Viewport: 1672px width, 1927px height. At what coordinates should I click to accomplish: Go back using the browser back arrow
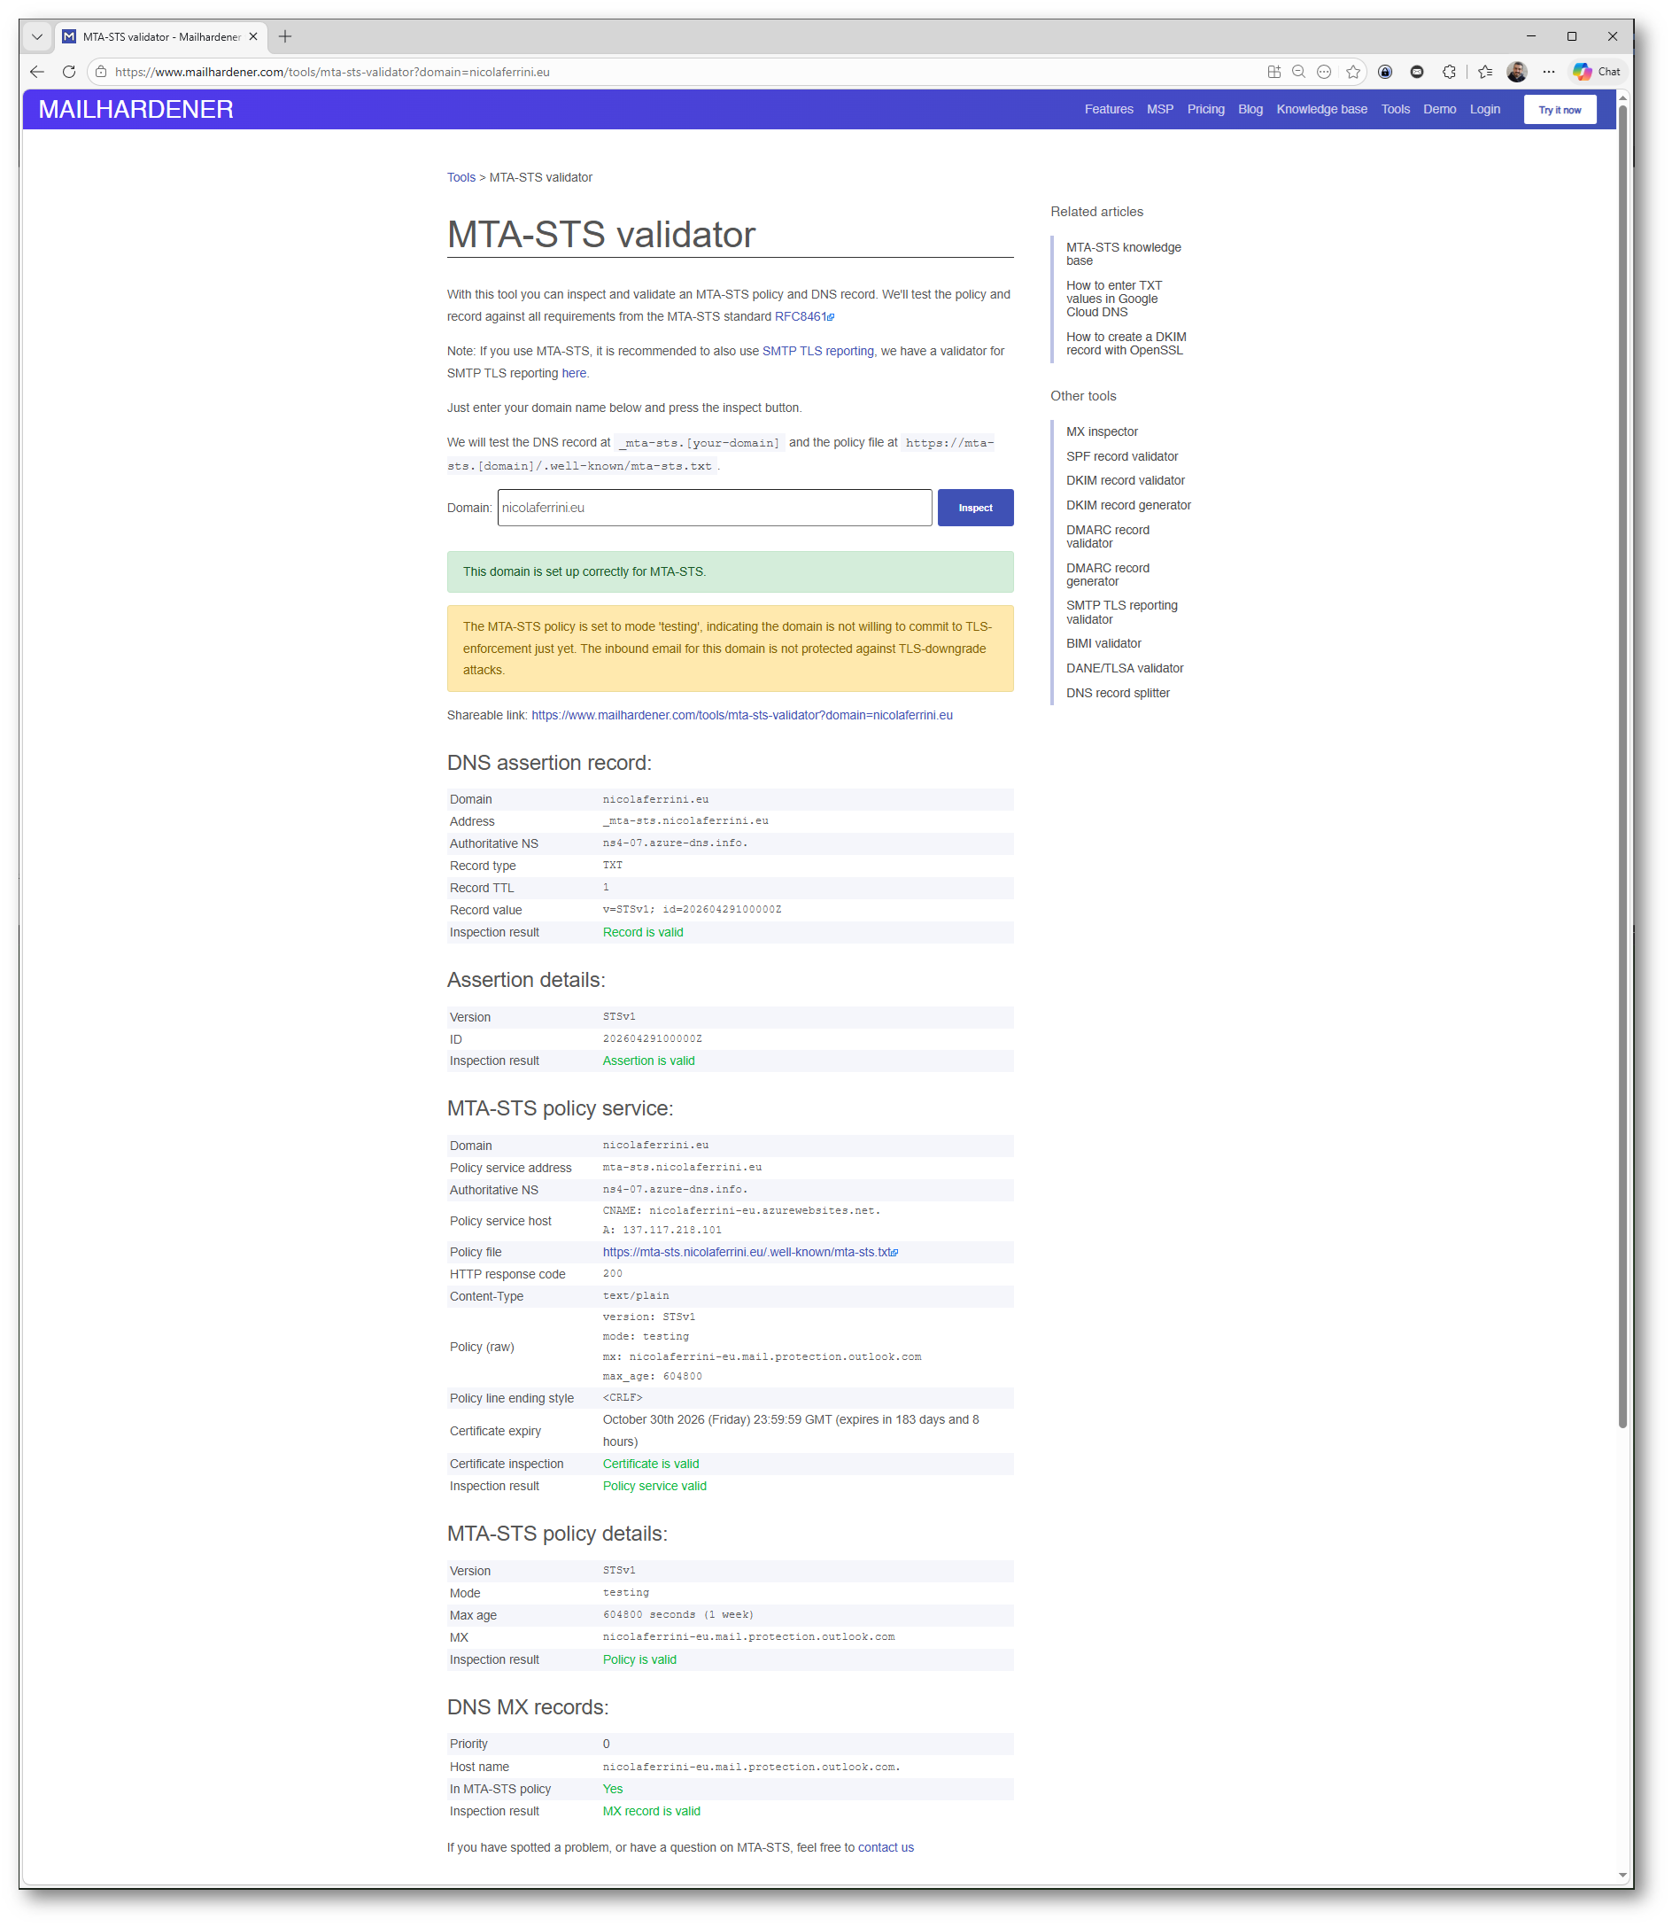point(37,72)
